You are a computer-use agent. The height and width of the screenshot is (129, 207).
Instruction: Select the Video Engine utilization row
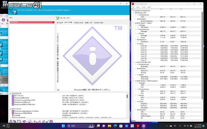[166, 116]
